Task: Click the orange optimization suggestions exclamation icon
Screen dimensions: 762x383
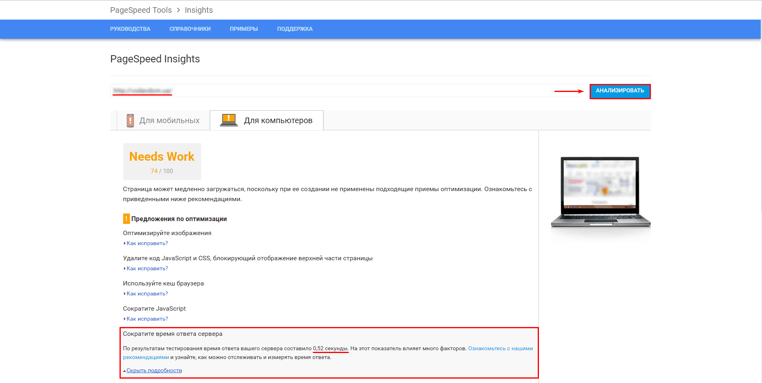Action: (126, 219)
